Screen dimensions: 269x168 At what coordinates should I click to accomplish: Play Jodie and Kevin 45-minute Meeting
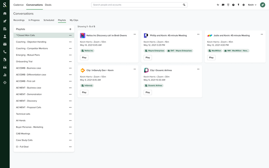point(211,58)
